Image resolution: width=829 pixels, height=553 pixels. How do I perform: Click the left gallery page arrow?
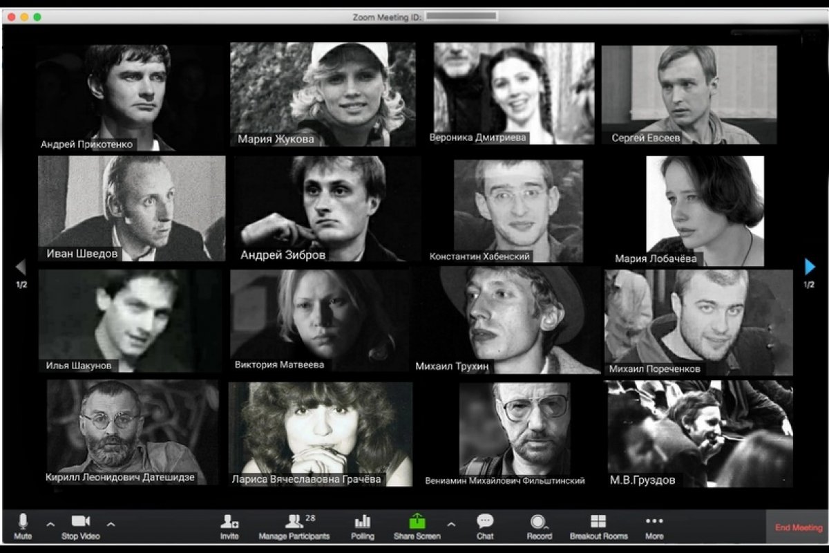tap(21, 267)
